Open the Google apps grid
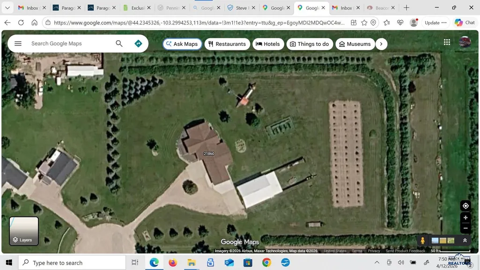The width and height of the screenshot is (480, 270). tap(447, 42)
